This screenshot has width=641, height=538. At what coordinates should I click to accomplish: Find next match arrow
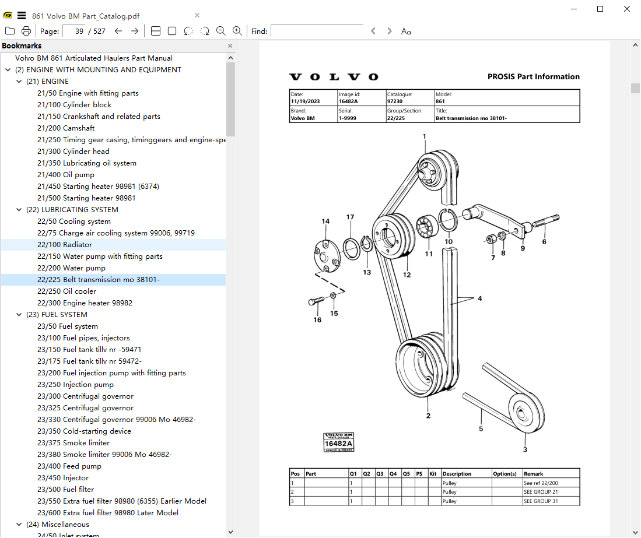click(389, 31)
